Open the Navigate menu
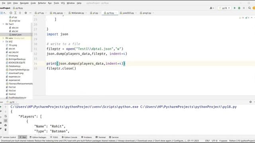Viewport: 255px width, 143px height. tap(24, 3)
